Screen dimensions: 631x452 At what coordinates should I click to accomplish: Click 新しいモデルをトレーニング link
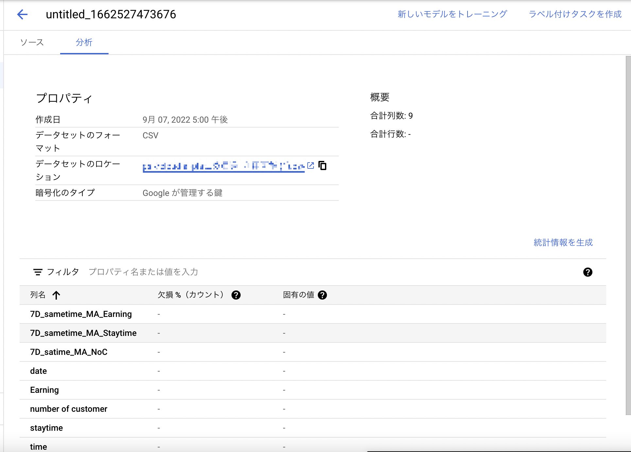click(452, 14)
